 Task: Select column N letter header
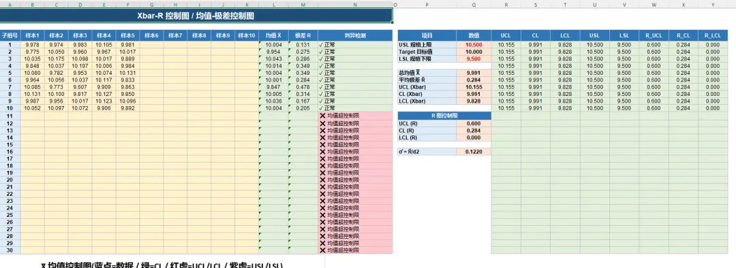tap(355, 4)
